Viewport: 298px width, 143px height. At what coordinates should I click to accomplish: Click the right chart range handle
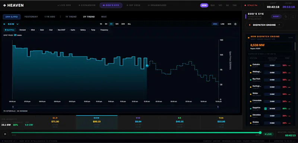(218, 107)
